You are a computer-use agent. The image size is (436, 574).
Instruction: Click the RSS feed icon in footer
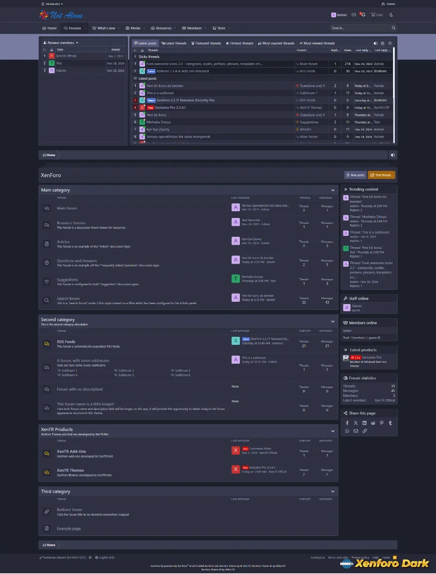(395, 557)
